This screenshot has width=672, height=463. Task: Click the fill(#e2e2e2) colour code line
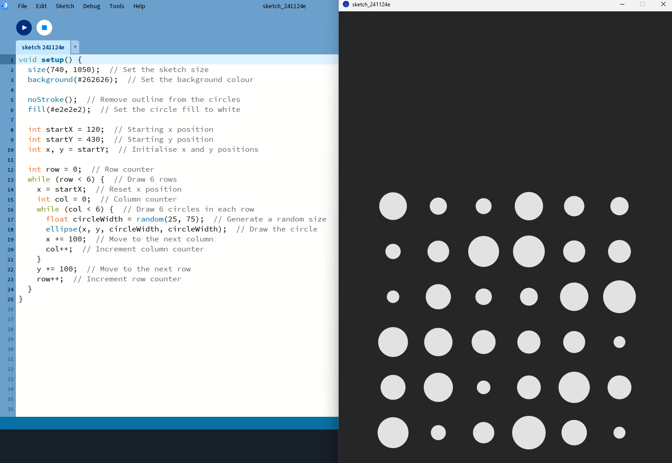pyautogui.click(x=59, y=110)
